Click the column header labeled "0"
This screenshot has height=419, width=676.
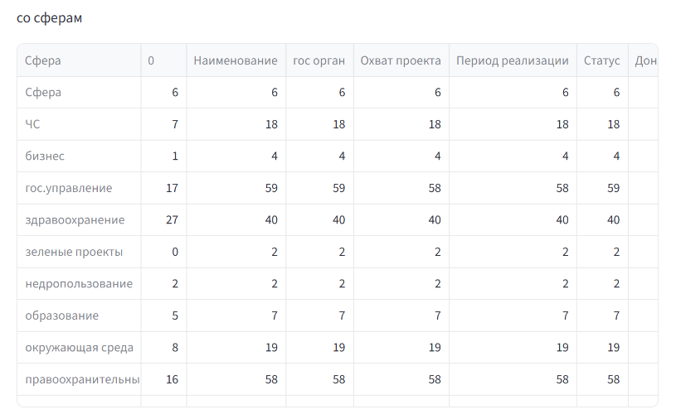pyautogui.click(x=151, y=60)
